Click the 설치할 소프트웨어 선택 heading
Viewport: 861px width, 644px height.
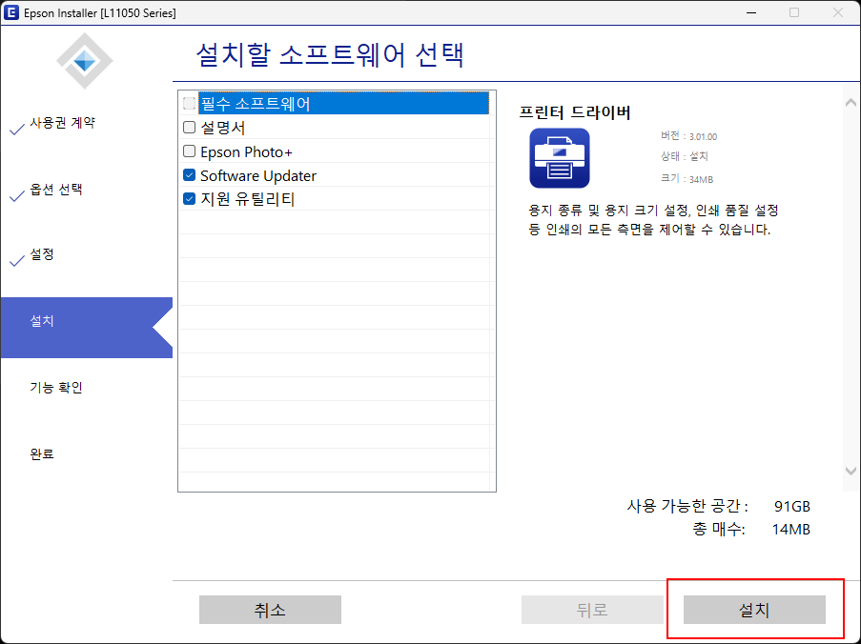[330, 55]
